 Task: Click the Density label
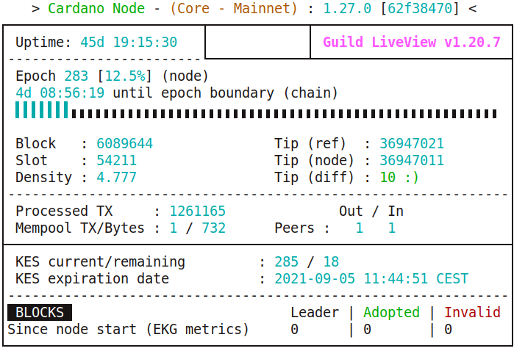(43, 178)
